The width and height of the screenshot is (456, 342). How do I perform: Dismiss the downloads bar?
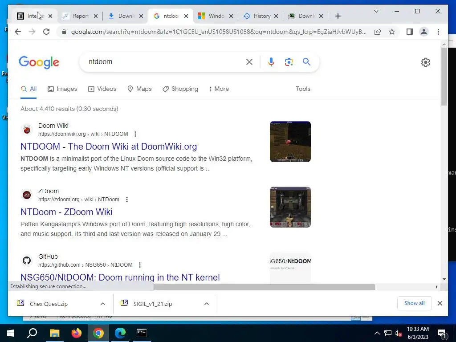coord(440,303)
